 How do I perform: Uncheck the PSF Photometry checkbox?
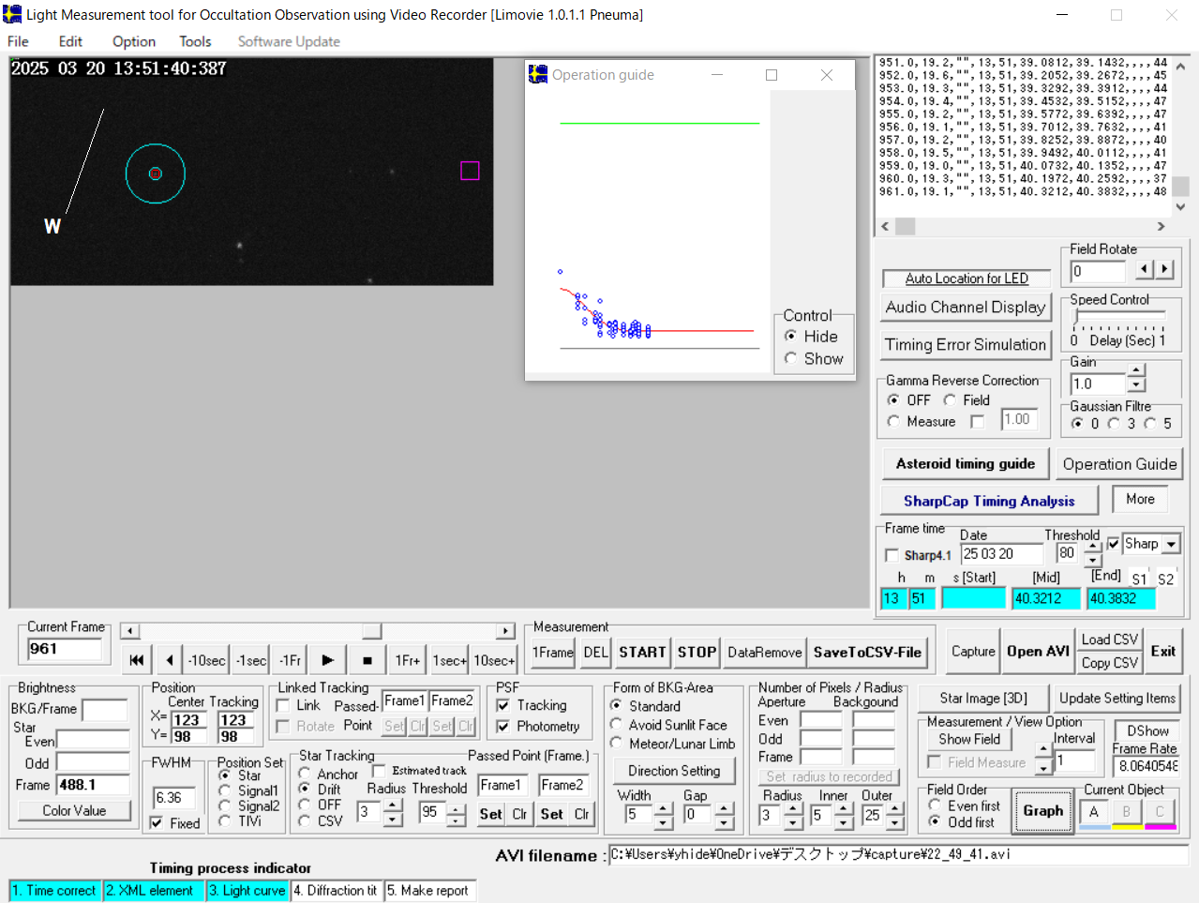coord(503,727)
